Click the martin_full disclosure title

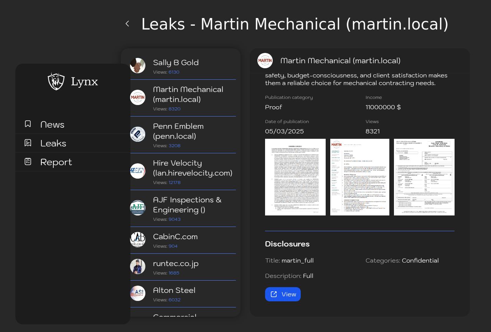tap(298, 261)
